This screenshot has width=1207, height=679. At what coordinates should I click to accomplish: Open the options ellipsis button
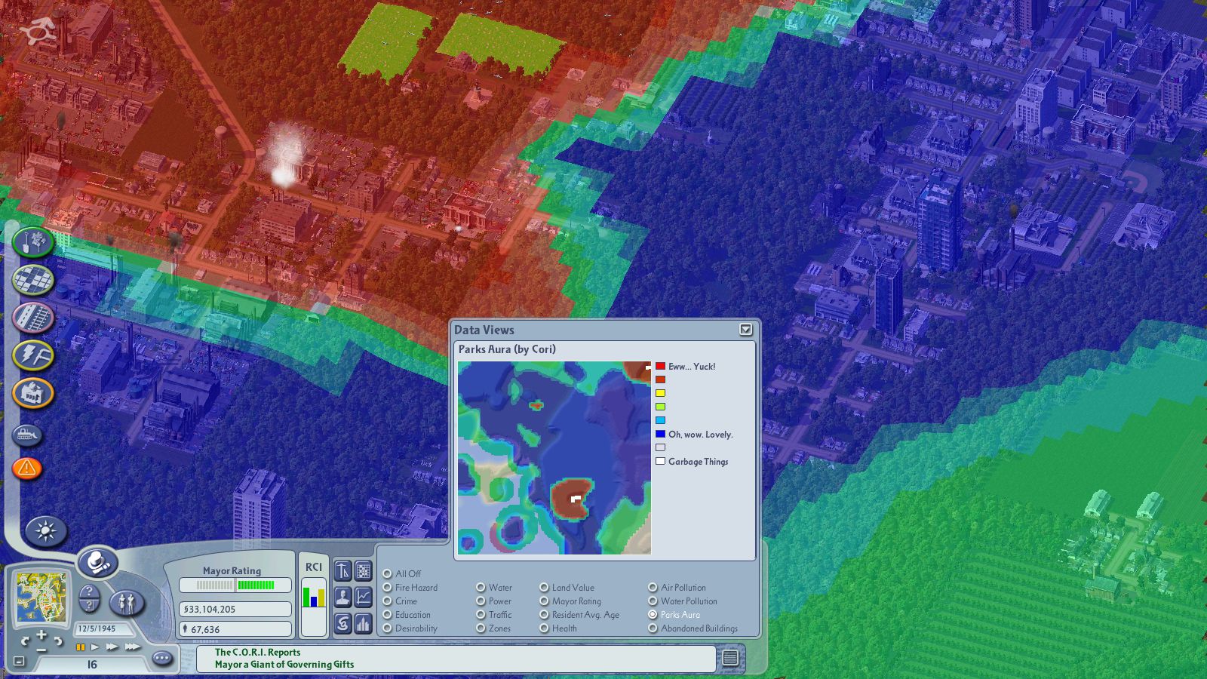pos(162,659)
